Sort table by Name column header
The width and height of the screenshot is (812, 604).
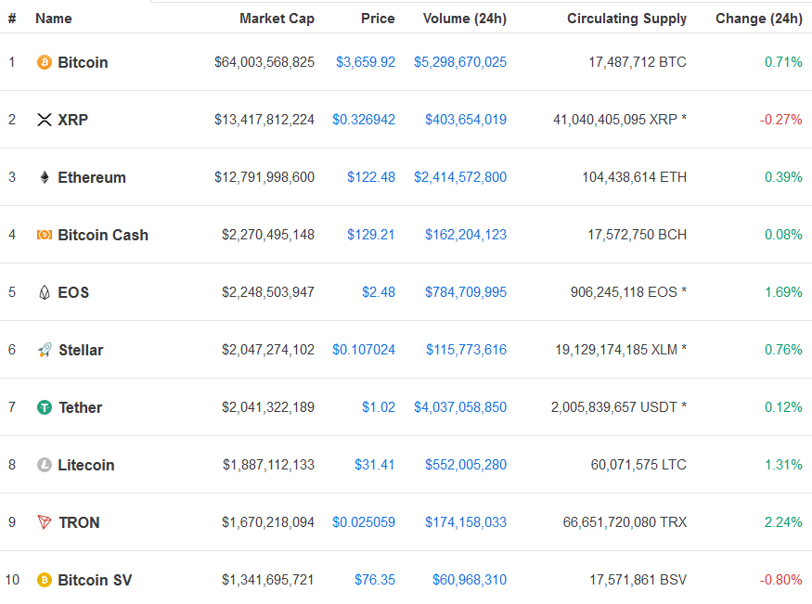[53, 19]
